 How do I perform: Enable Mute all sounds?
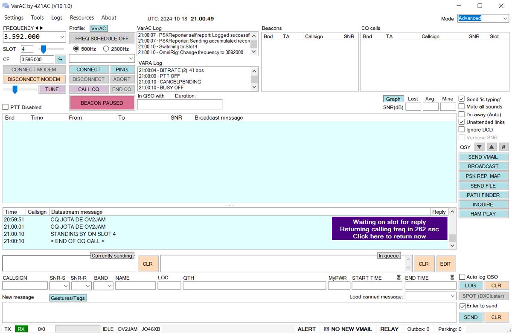click(x=462, y=106)
